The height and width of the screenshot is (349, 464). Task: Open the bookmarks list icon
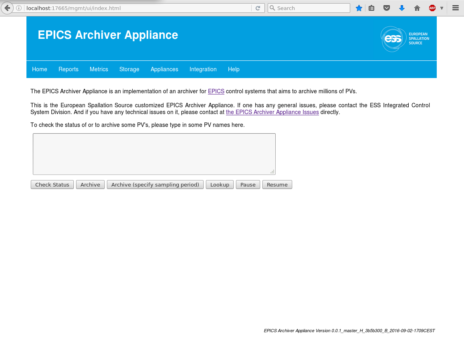tap(372, 8)
